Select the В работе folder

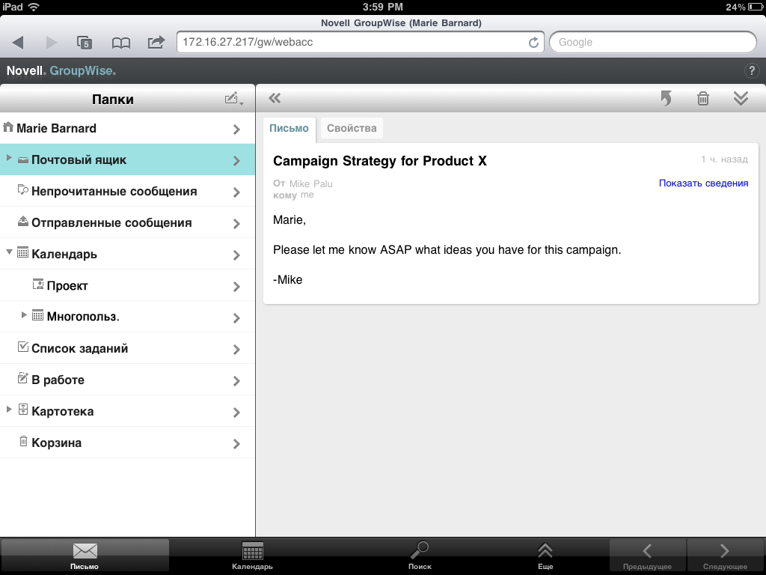click(x=127, y=380)
